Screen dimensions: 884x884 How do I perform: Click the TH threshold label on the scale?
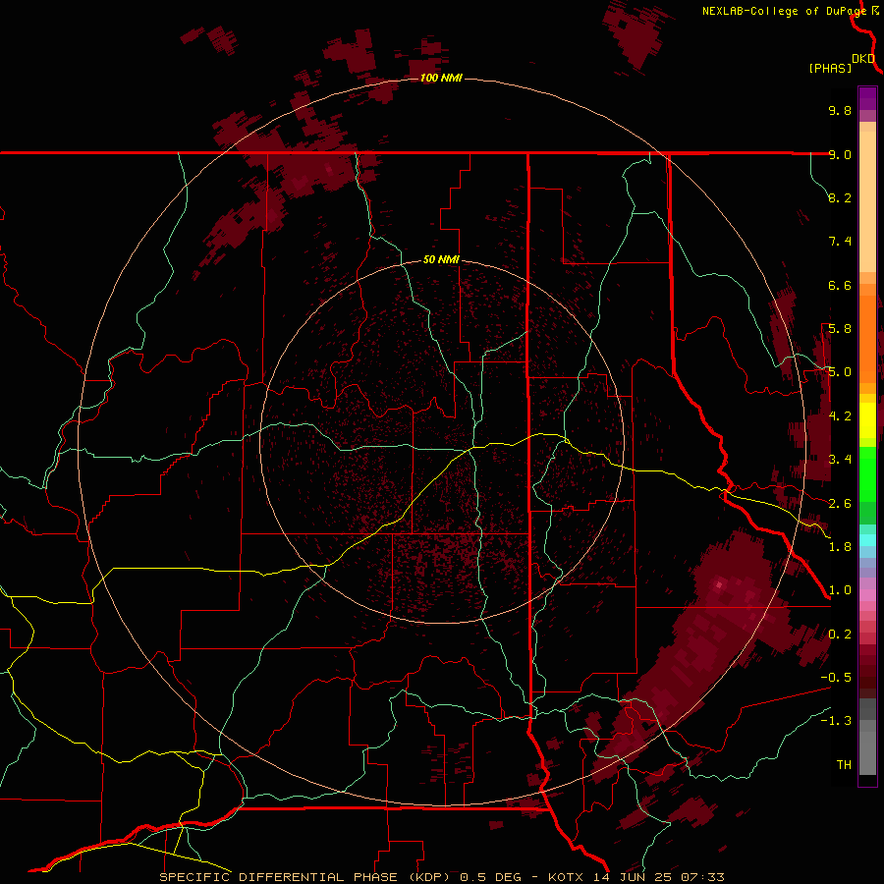(844, 765)
